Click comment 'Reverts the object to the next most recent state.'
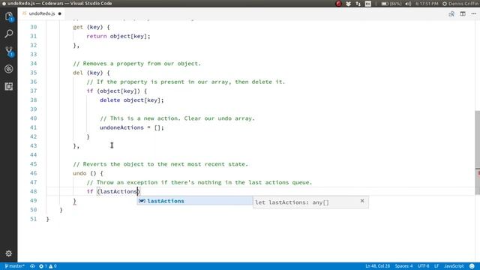The image size is (480, 270). [160, 164]
